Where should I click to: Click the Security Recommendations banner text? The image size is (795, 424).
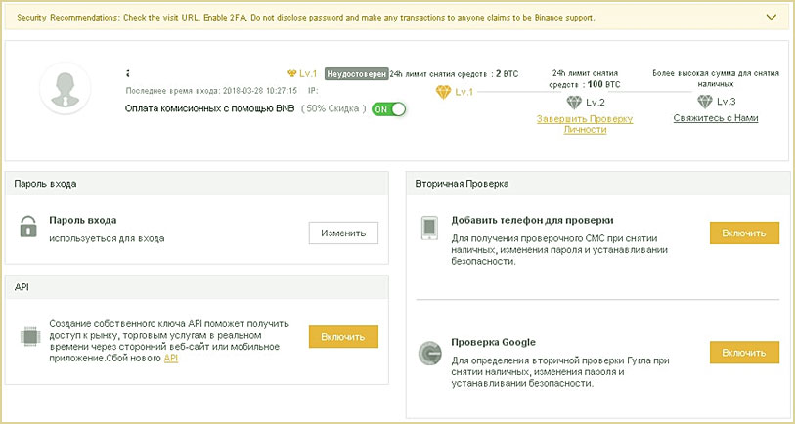(x=306, y=18)
